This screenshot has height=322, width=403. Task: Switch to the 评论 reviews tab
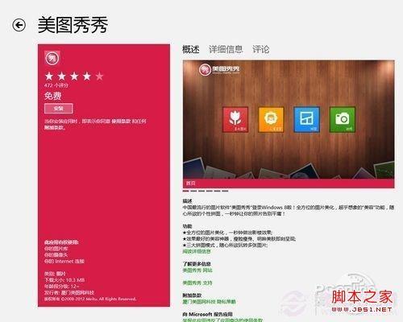[260, 49]
